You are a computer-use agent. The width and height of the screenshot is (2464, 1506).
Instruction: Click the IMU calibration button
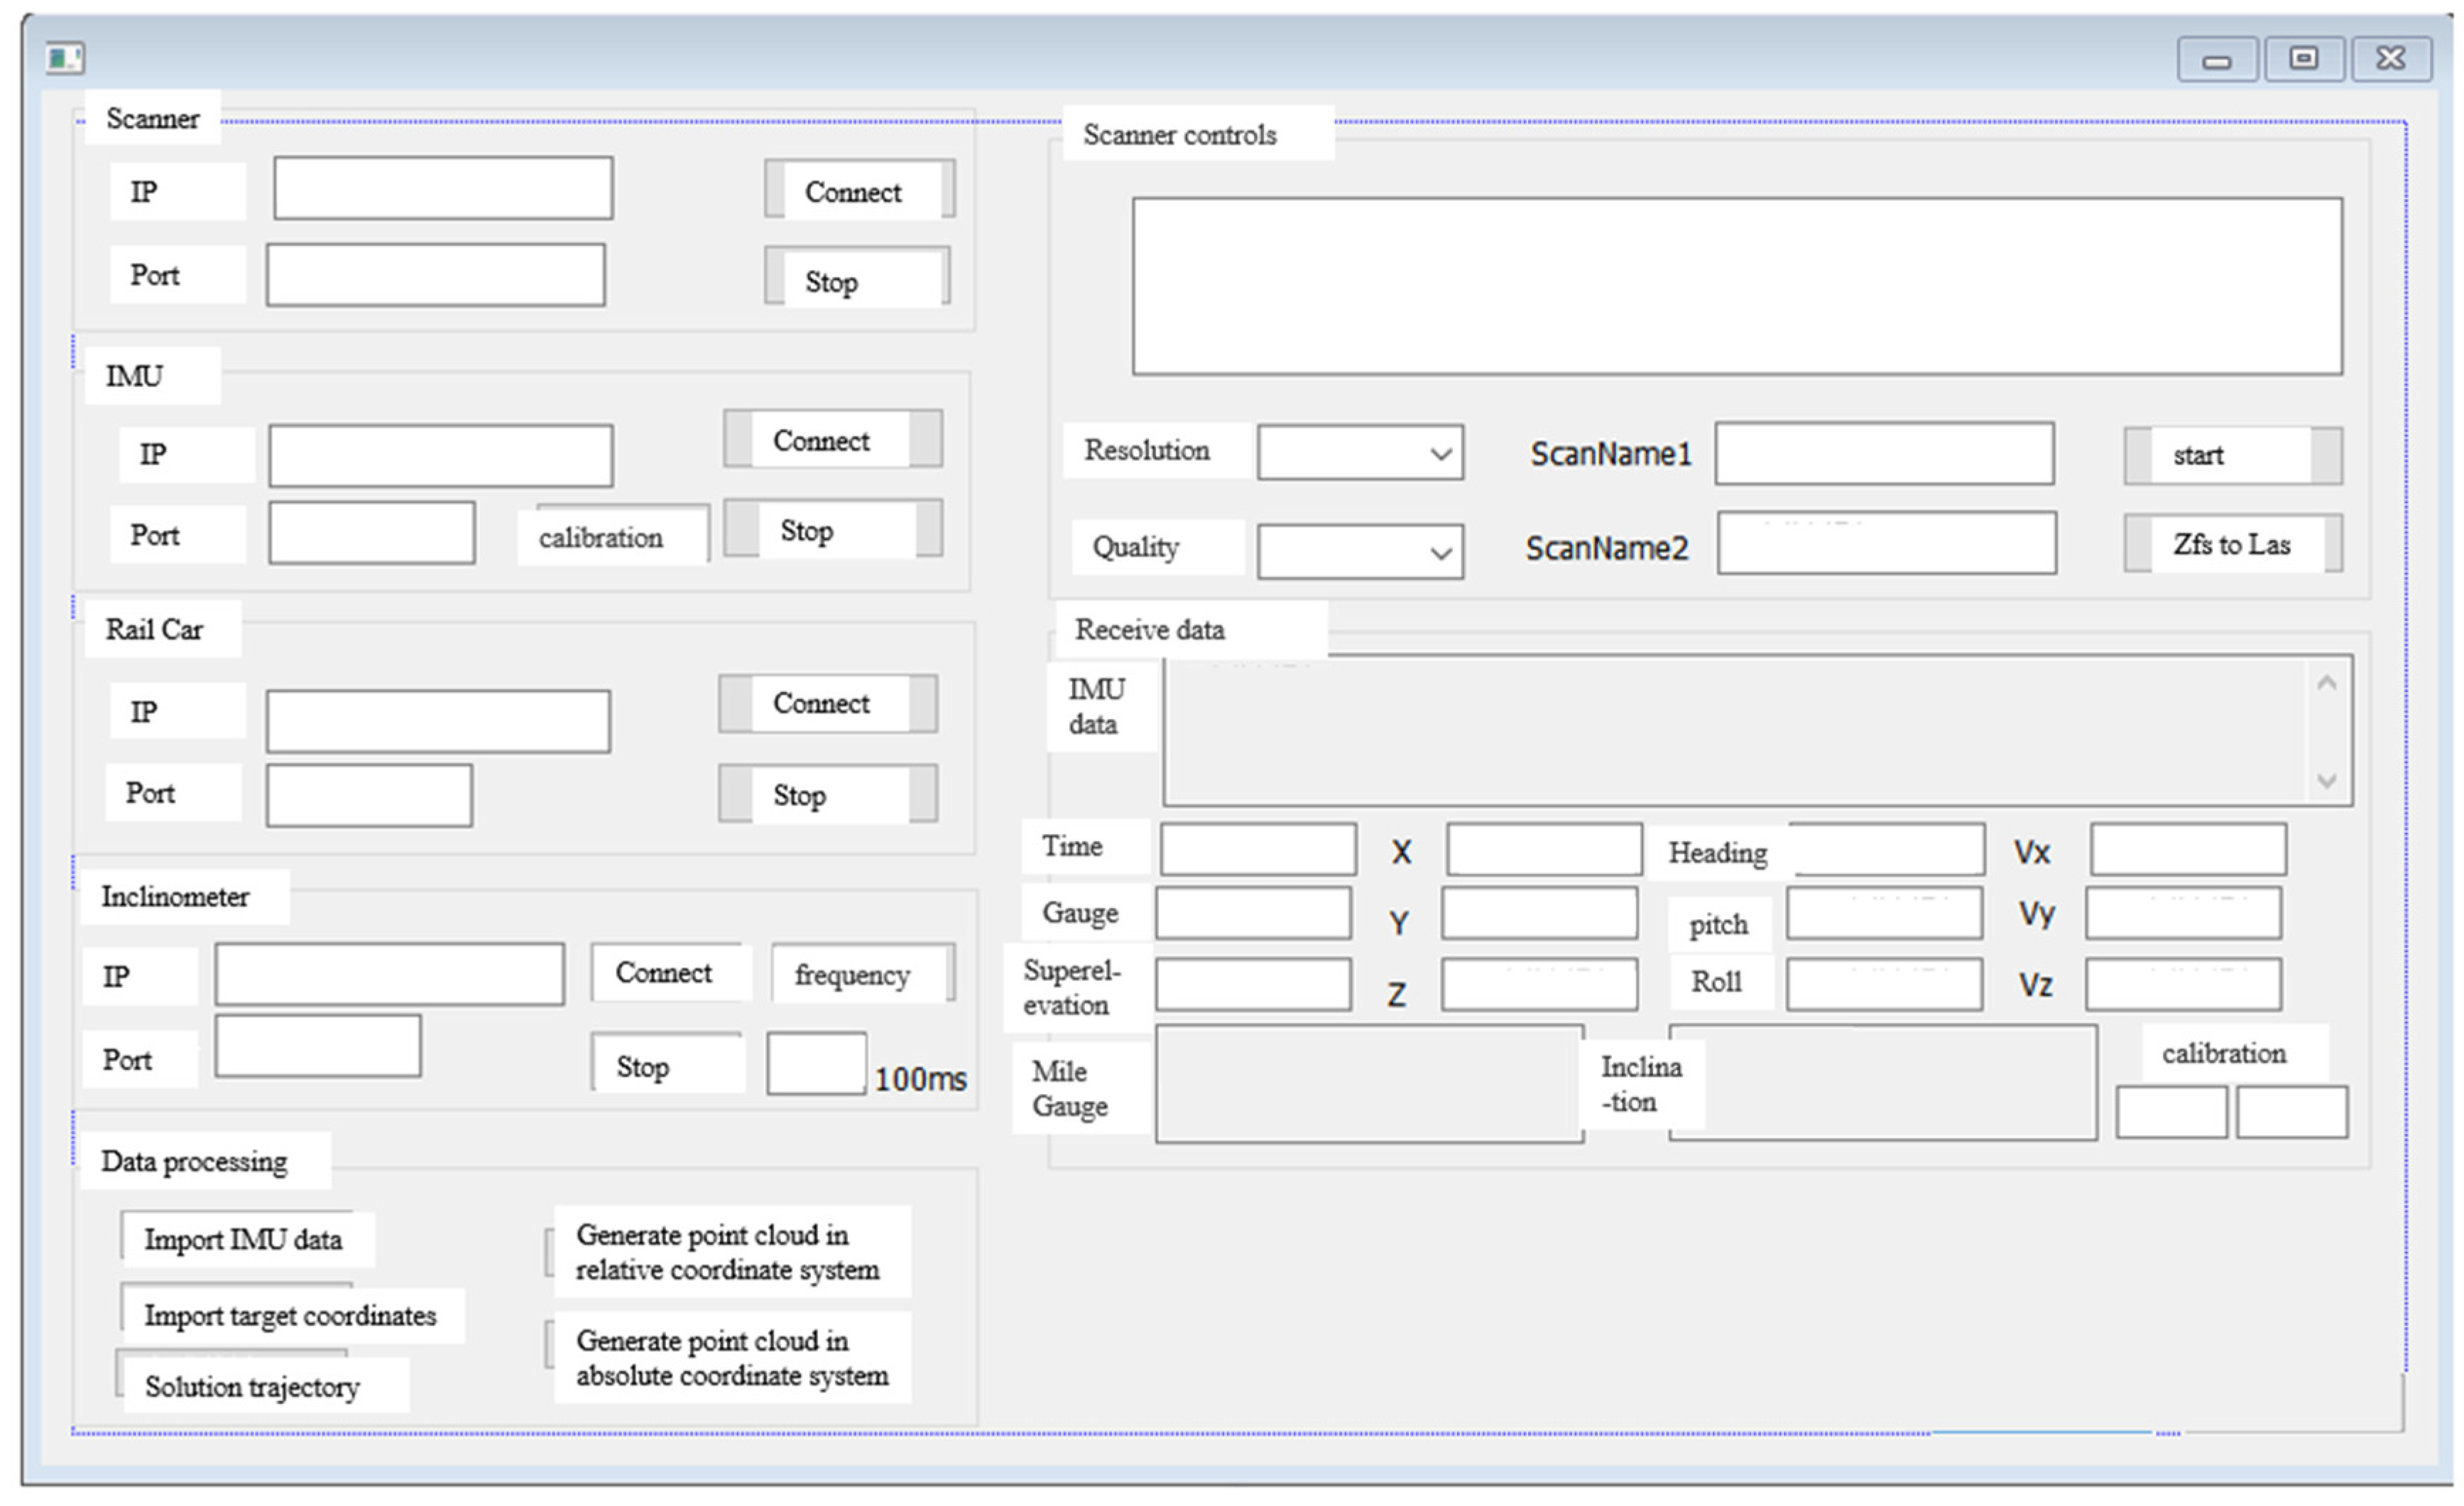[x=612, y=536]
